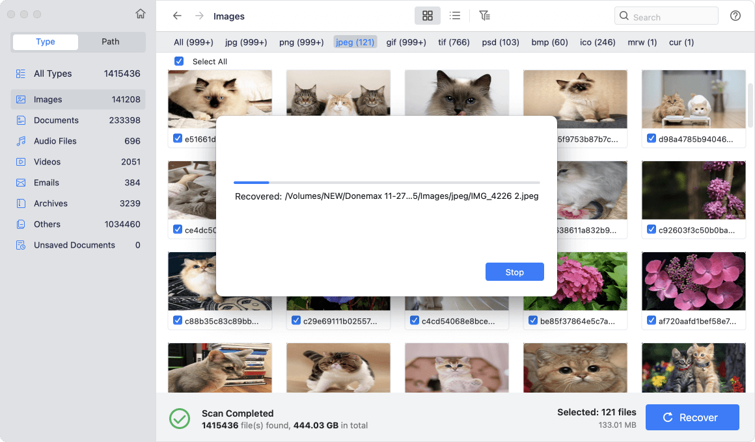Go back with the left arrow

pos(177,16)
